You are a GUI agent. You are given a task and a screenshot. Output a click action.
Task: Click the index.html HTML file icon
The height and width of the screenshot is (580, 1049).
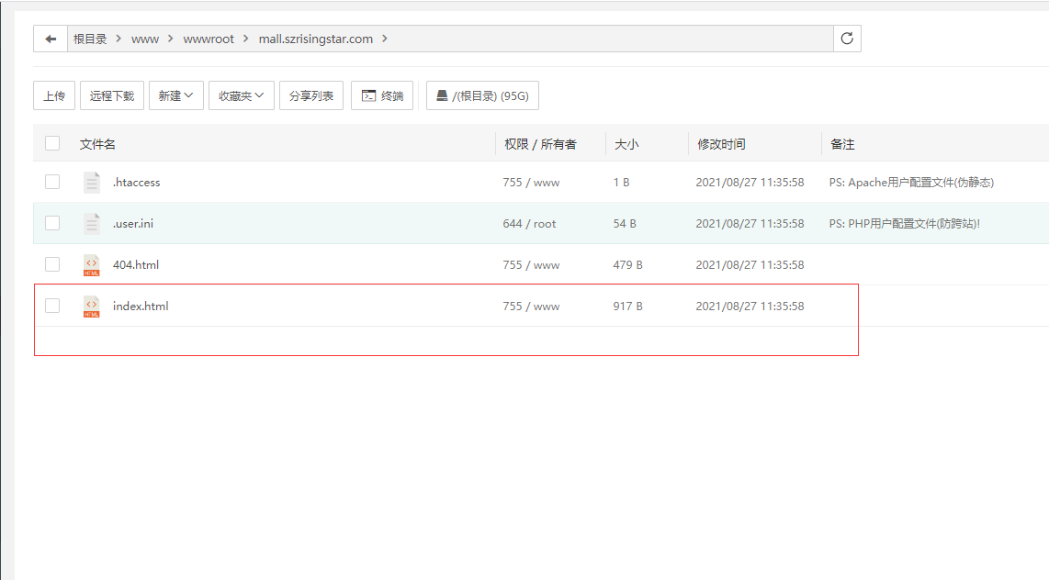92,306
